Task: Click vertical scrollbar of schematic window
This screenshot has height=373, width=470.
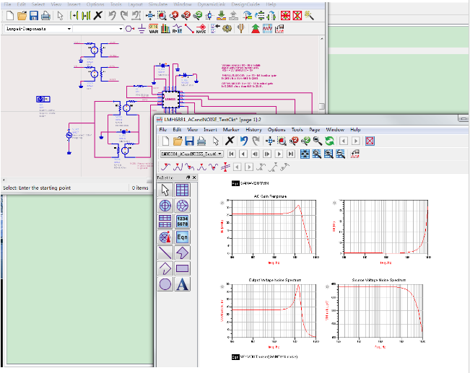Action: click(x=321, y=107)
